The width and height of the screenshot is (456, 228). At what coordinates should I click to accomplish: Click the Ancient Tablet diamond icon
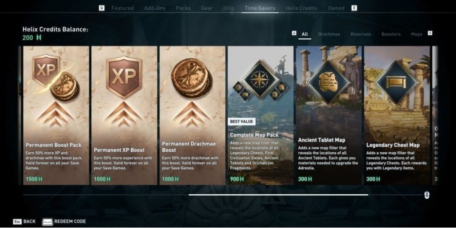click(328, 82)
